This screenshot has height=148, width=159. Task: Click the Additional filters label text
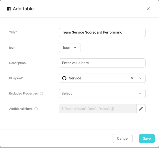21,109
